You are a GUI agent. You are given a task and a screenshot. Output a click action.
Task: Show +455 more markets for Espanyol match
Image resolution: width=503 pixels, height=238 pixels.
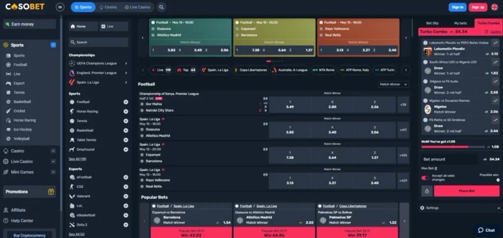click(x=403, y=155)
